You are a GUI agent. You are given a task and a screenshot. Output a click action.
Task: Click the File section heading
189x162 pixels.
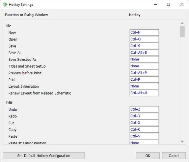tap(8, 26)
